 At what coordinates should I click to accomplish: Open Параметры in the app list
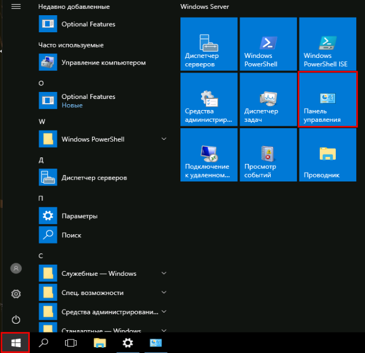click(x=103, y=216)
